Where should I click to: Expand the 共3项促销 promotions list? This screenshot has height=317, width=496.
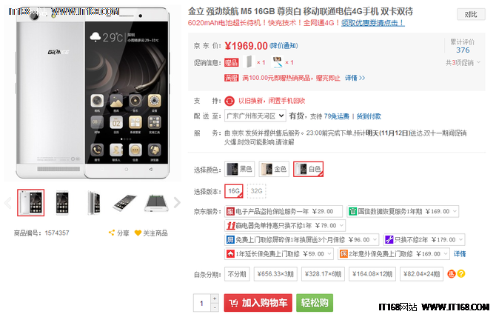[463, 63]
